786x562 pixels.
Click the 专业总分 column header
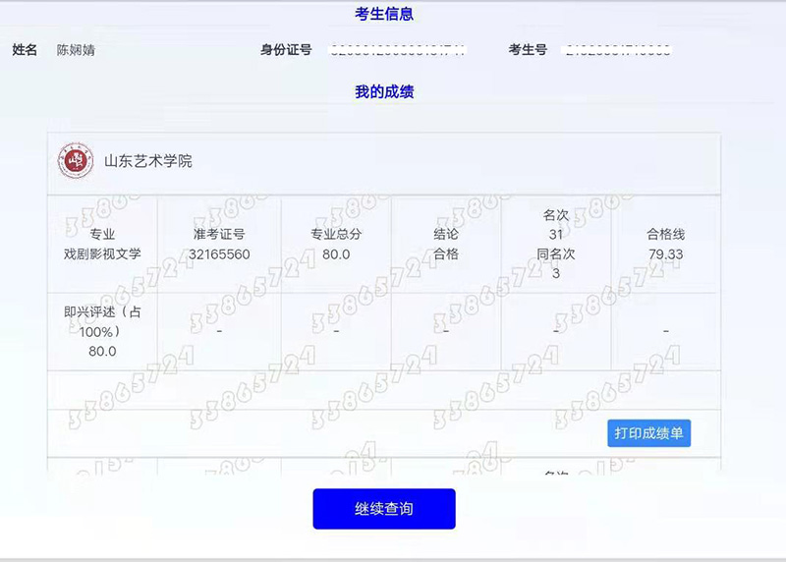[x=336, y=234]
